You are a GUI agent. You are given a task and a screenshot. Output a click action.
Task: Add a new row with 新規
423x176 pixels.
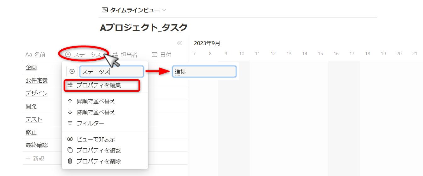pyautogui.click(x=35, y=158)
